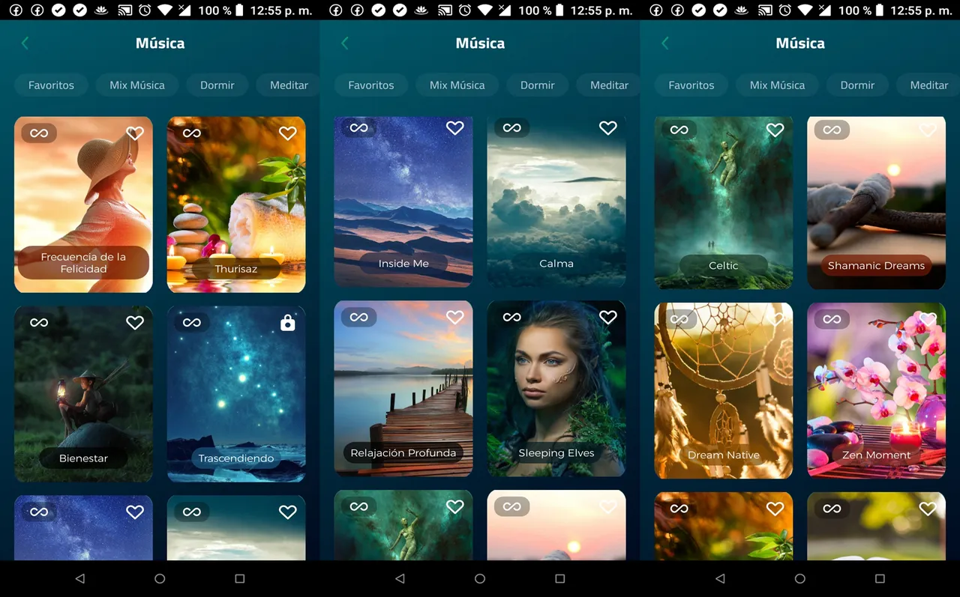Tap the loop icon on Thurisaz card
960x597 pixels.
click(192, 133)
